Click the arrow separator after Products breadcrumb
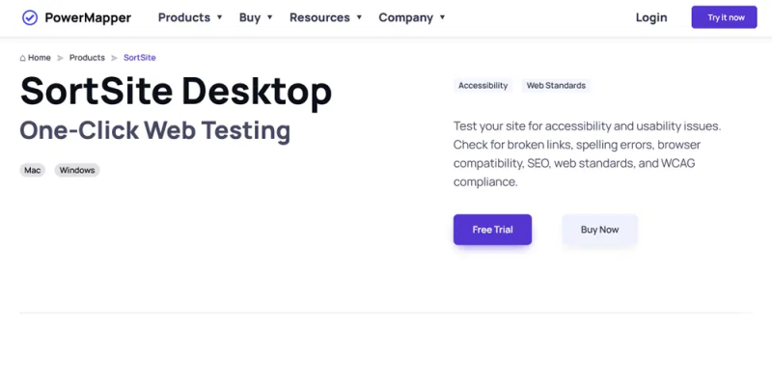The image size is (772, 386). (x=114, y=58)
